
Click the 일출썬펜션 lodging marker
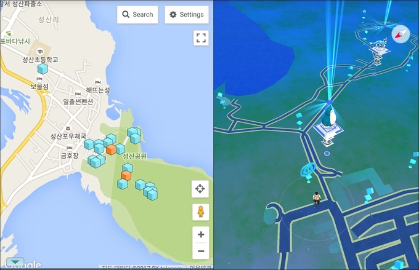click(x=78, y=93)
